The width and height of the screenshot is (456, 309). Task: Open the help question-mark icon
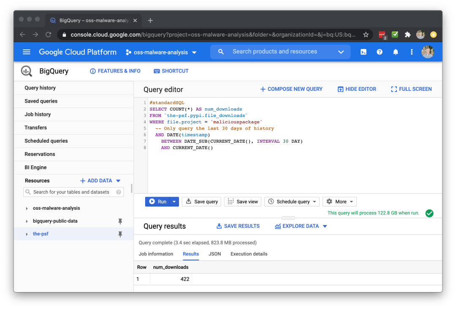[x=380, y=52]
